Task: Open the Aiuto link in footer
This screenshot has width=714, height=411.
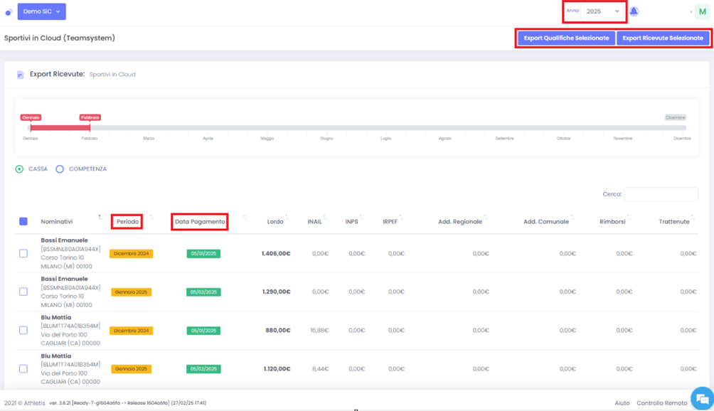Action: click(x=622, y=403)
